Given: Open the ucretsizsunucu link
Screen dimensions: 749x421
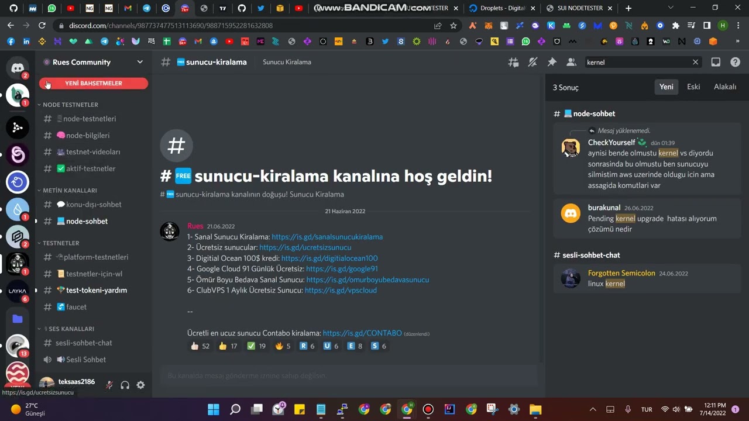Looking at the screenshot, I should coord(305,247).
